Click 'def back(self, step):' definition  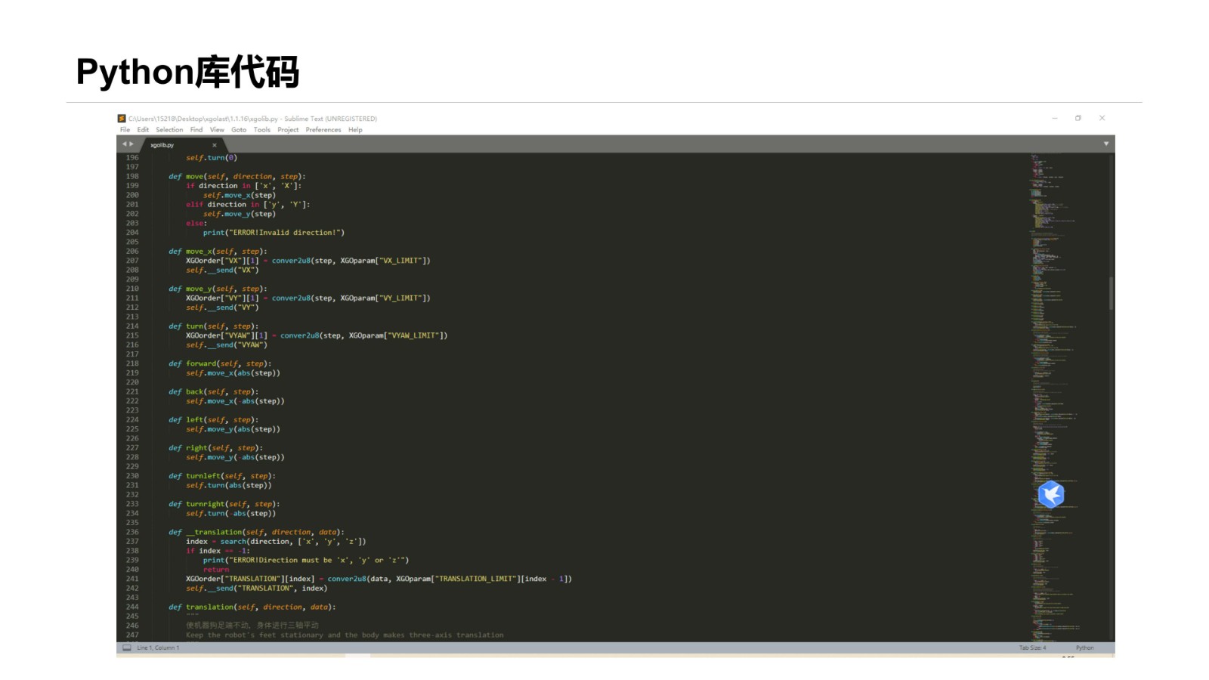coord(213,391)
